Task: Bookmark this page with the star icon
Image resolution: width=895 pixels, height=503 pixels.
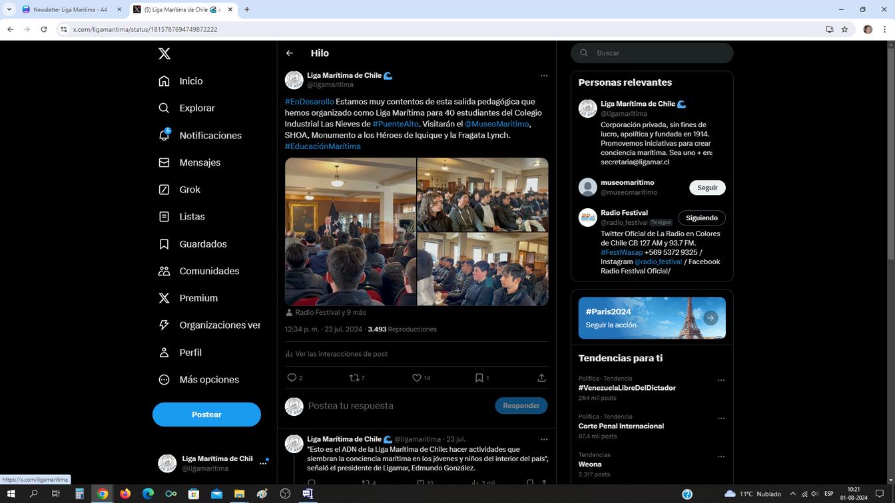Action: (844, 29)
